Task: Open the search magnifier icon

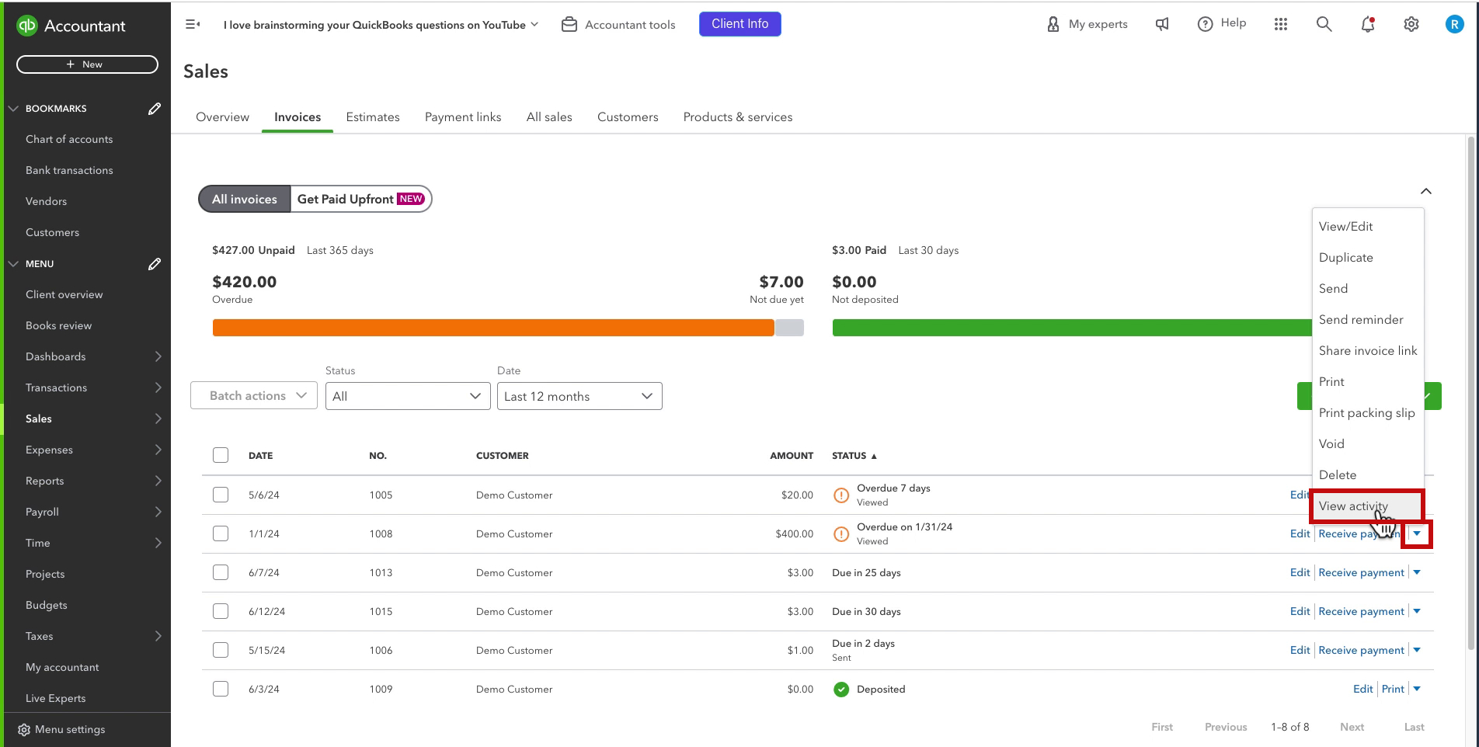Action: [1324, 24]
